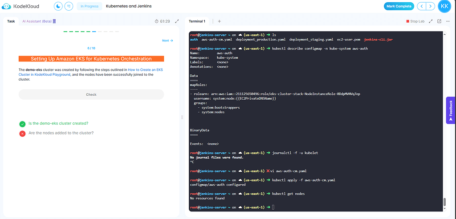Open the terminal more options menu

pyautogui.click(x=447, y=21)
